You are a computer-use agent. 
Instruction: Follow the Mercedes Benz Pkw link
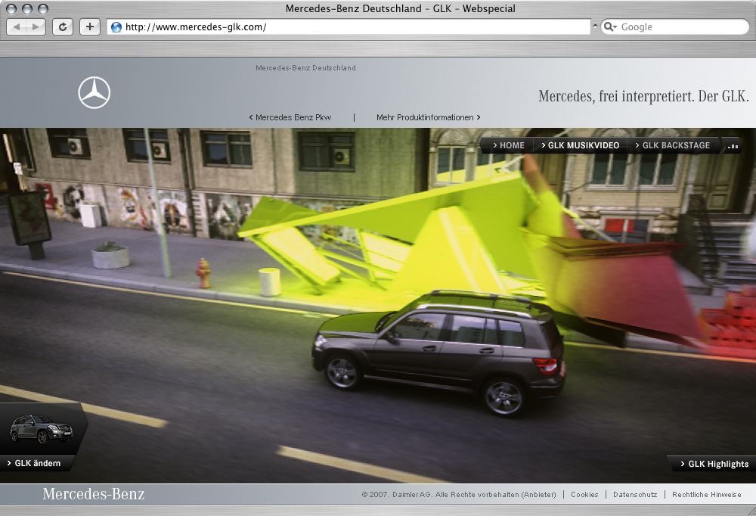[290, 117]
